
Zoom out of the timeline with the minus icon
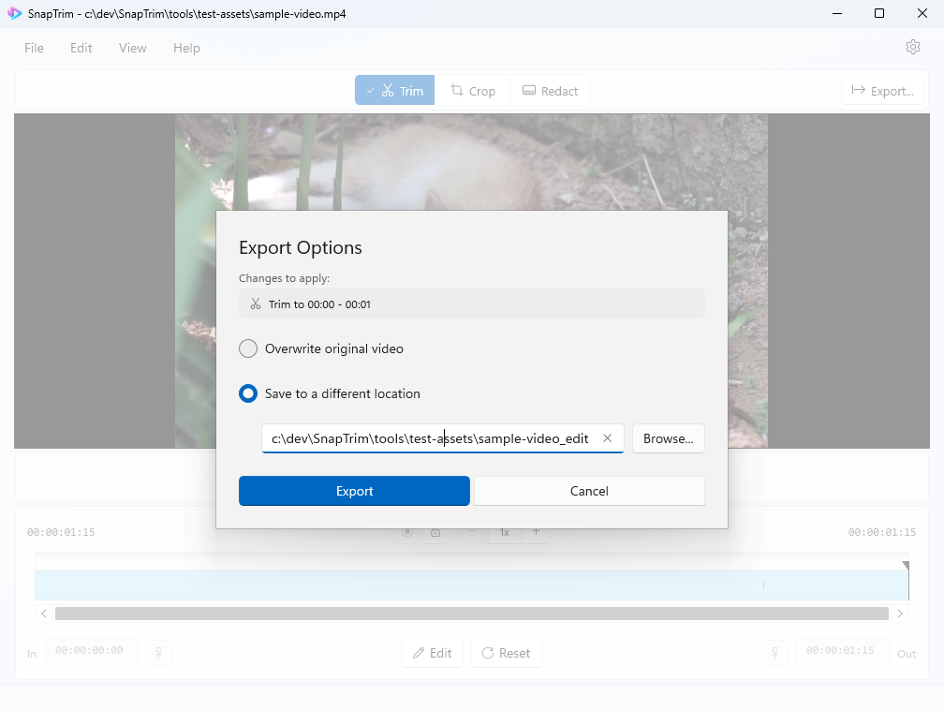[x=474, y=531]
